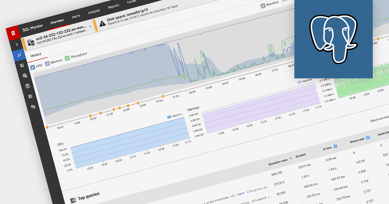Screen dimensions: 389x204
Task: Click the SQL Monitor title
Action: click(33, 28)
